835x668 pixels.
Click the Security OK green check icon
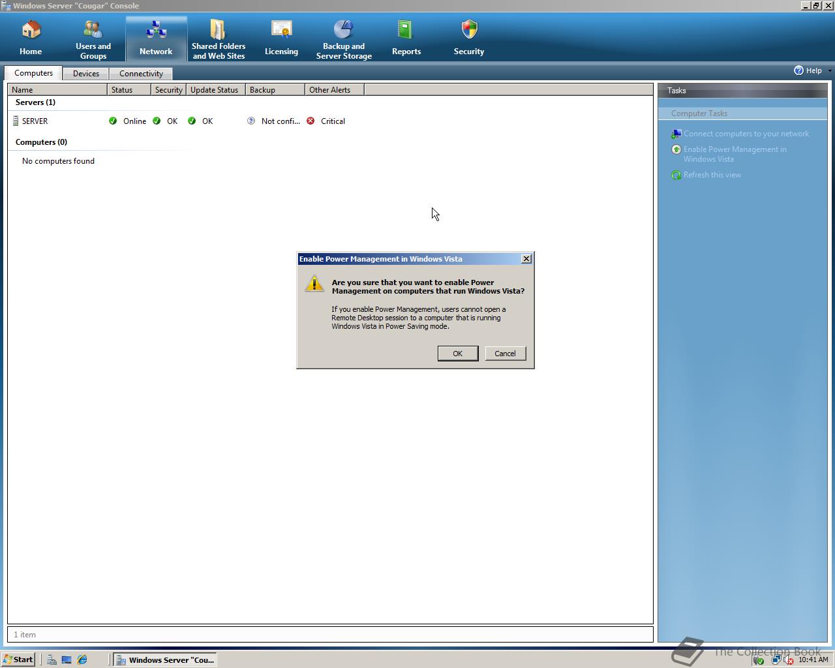click(157, 121)
